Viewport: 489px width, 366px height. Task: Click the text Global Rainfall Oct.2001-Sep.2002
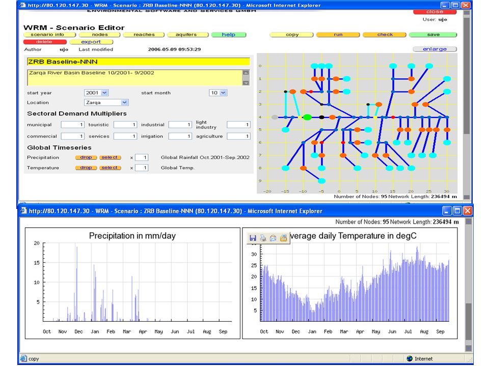tap(205, 158)
